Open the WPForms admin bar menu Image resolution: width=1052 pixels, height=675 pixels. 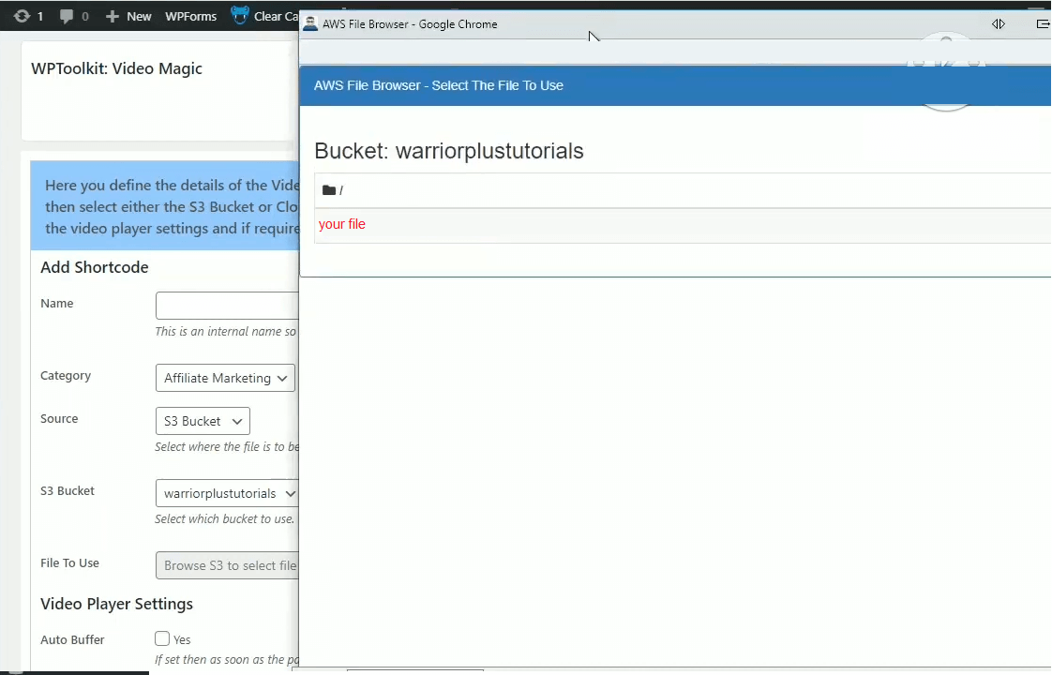coord(190,16)
